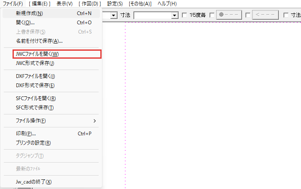Open the 表示(V) menu

point(64,4)
